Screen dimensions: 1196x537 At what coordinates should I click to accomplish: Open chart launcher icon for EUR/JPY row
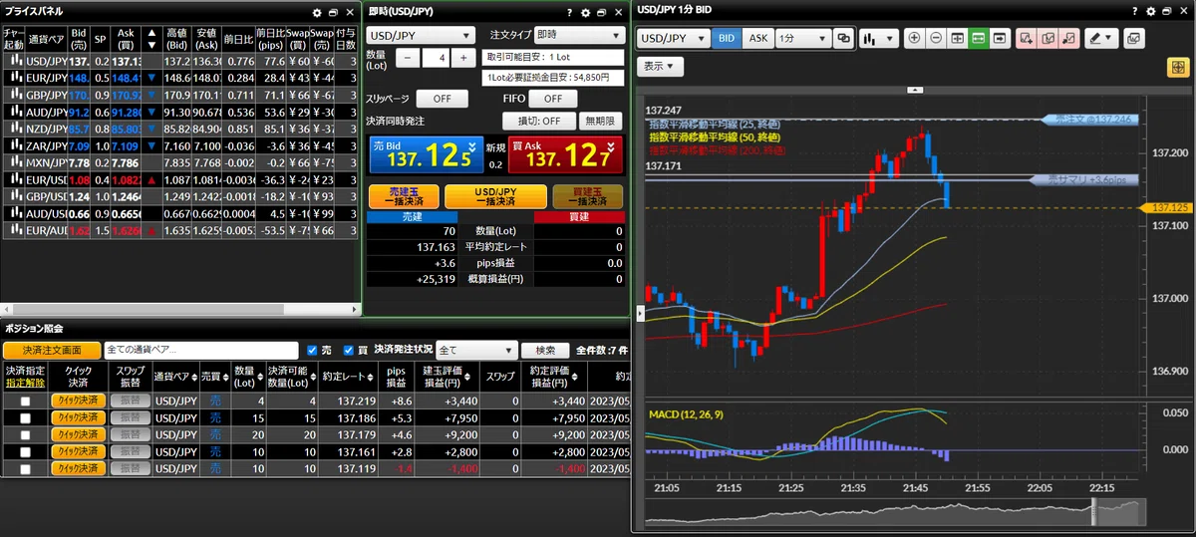pyautogui.click(x=15, y=77)
